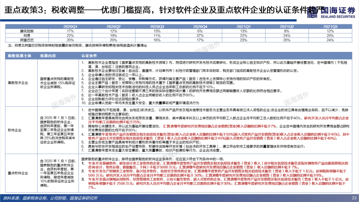Click 高新技术企业 condition 10 about 重大安全事故
This screenshot has height=202, width=359.
pyautogui.click(x=140, y=103)
